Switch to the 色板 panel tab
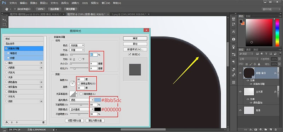This screenshot has height=132, width=283. [x=248, y=16]
